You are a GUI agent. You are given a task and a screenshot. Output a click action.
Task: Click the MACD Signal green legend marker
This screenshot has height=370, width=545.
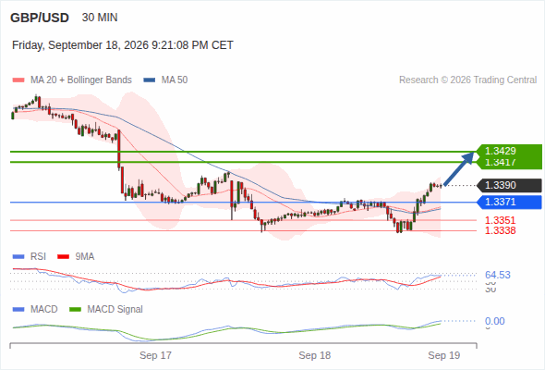click(76, 310)
